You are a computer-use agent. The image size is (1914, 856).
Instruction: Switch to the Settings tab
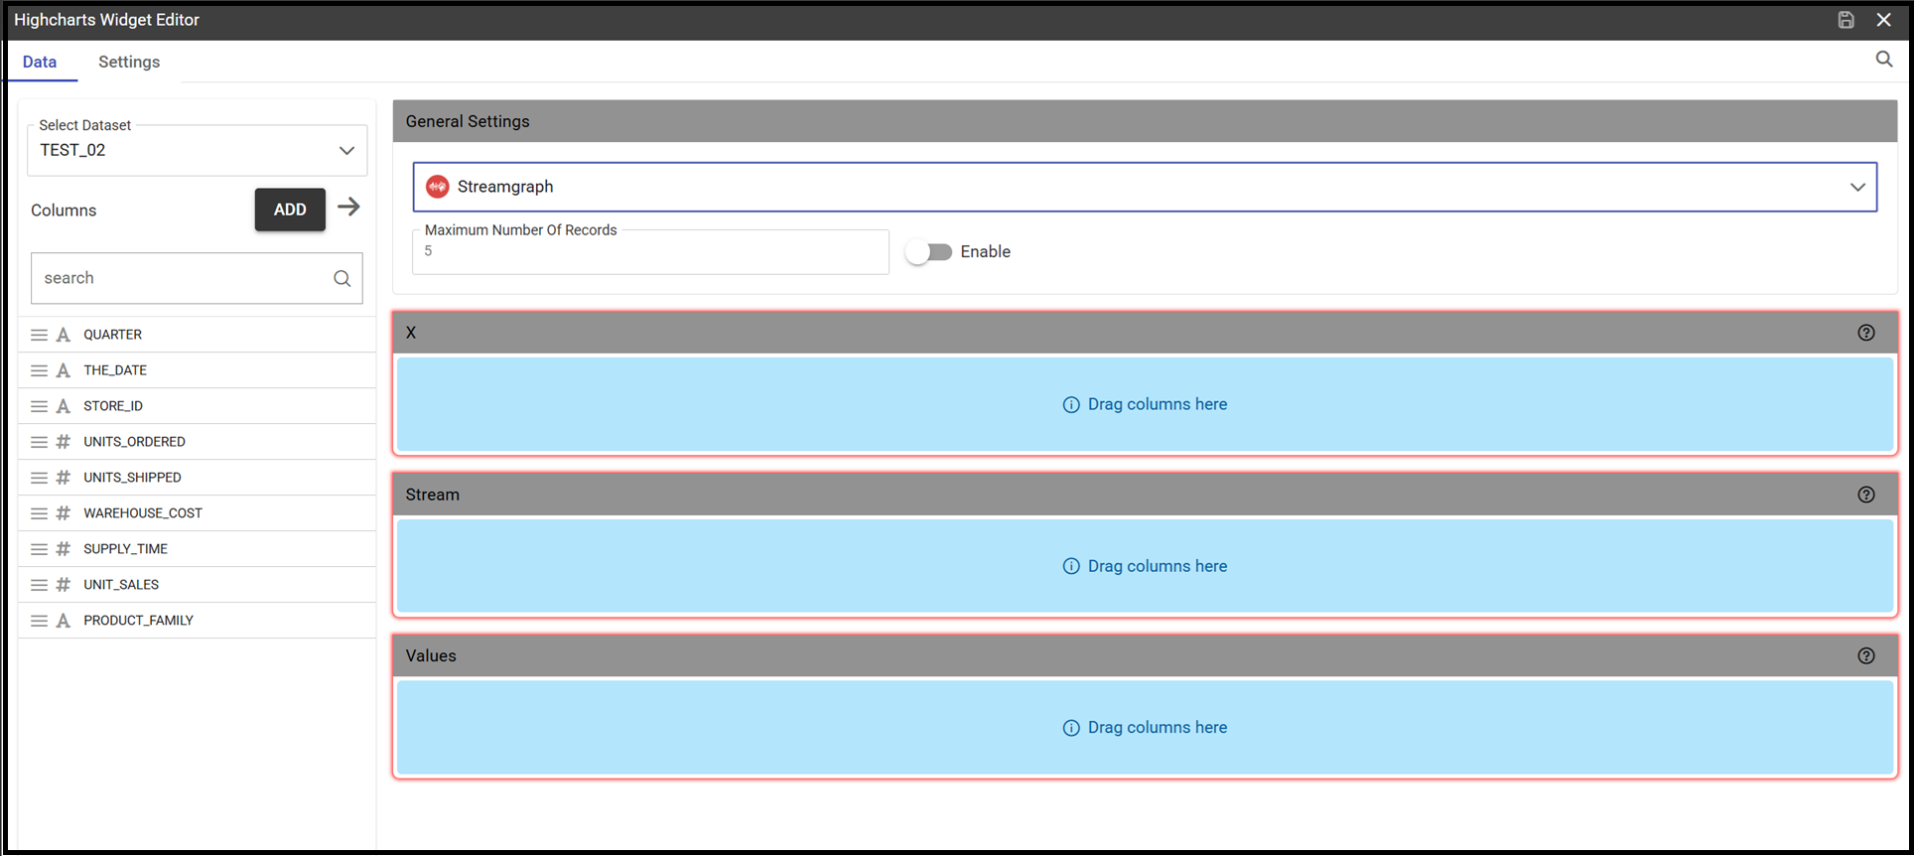(129, 62)
